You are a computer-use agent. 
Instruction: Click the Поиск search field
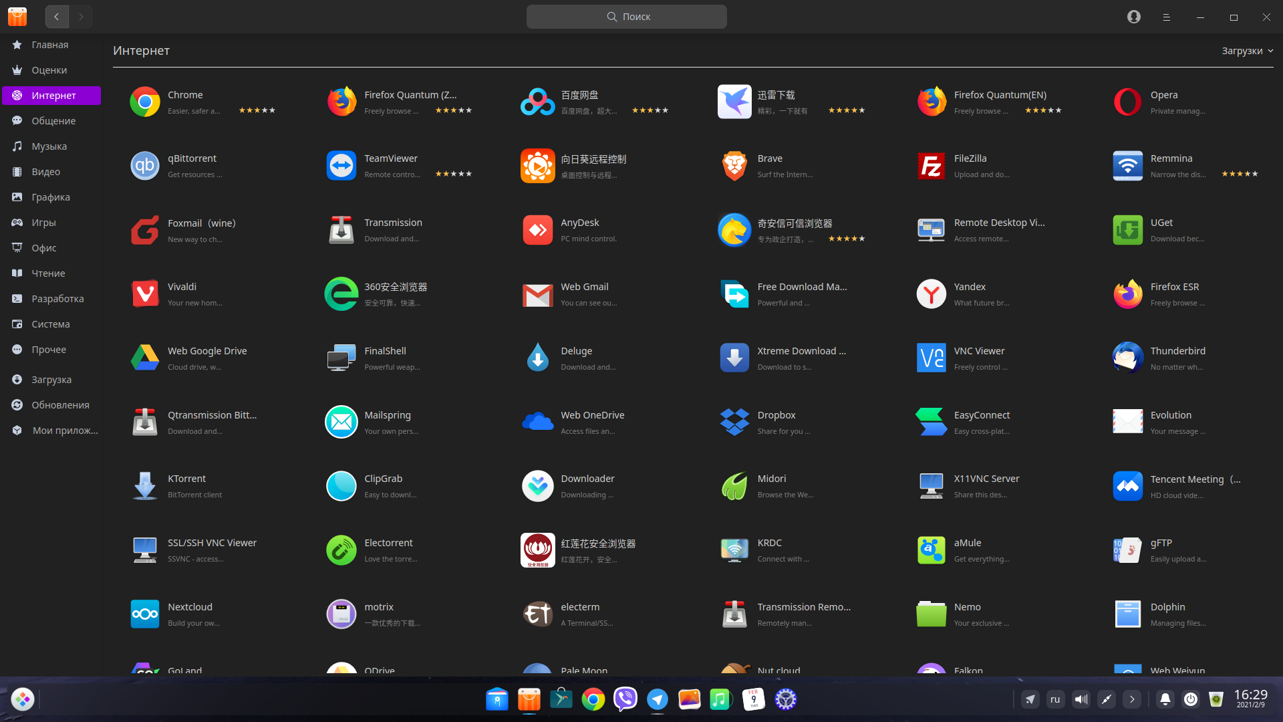626,17
